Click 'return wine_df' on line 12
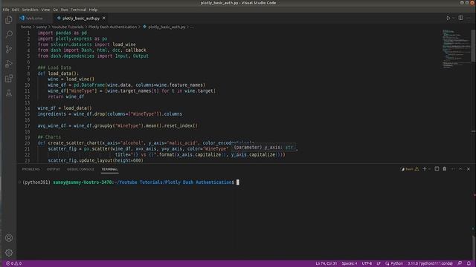 pyautogui.click(x=66, y=96)
